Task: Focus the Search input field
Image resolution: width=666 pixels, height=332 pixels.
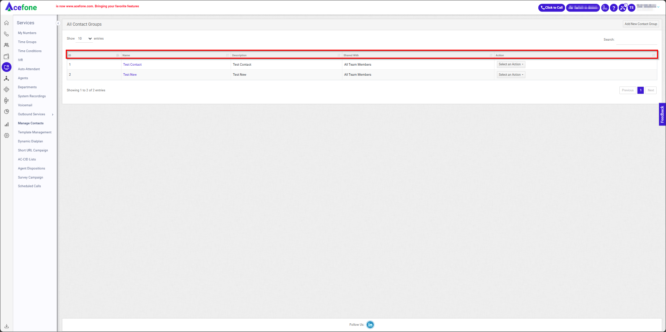Action: (x=636, y=40)
